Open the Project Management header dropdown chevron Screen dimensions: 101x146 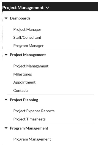pos(48,7)
